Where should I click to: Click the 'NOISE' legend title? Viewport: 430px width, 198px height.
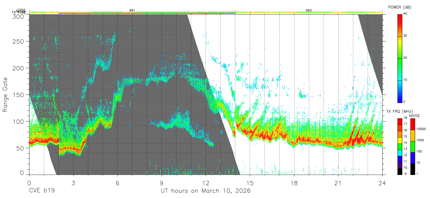point(415,116)
